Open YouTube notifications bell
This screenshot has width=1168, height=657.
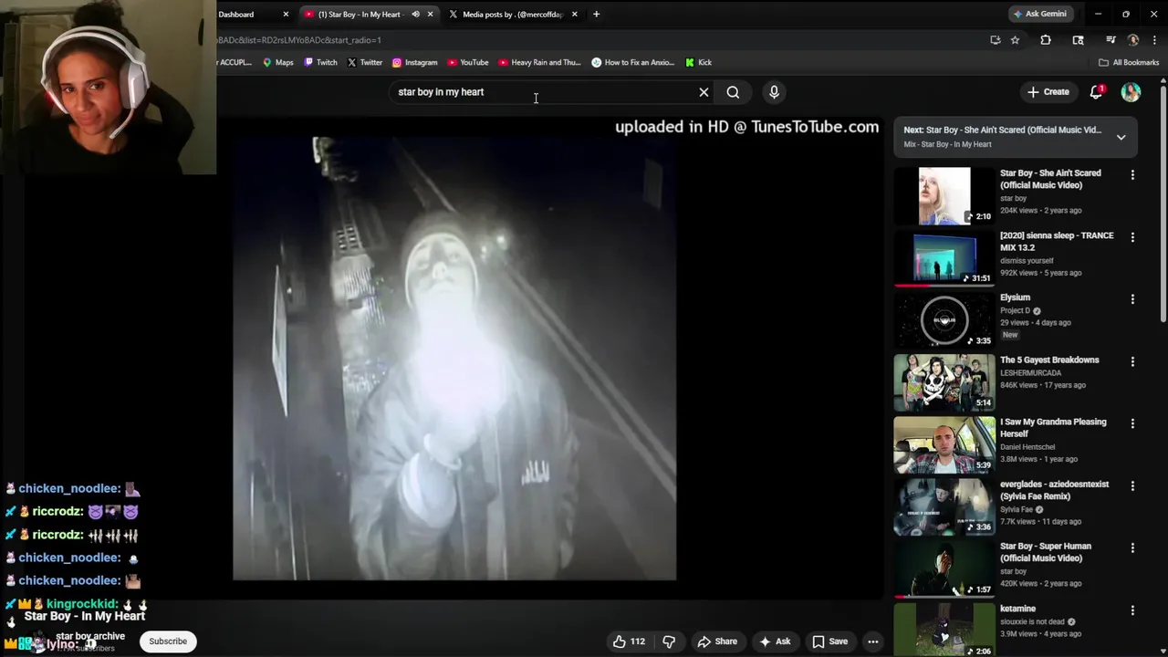tap(1096, 92)
